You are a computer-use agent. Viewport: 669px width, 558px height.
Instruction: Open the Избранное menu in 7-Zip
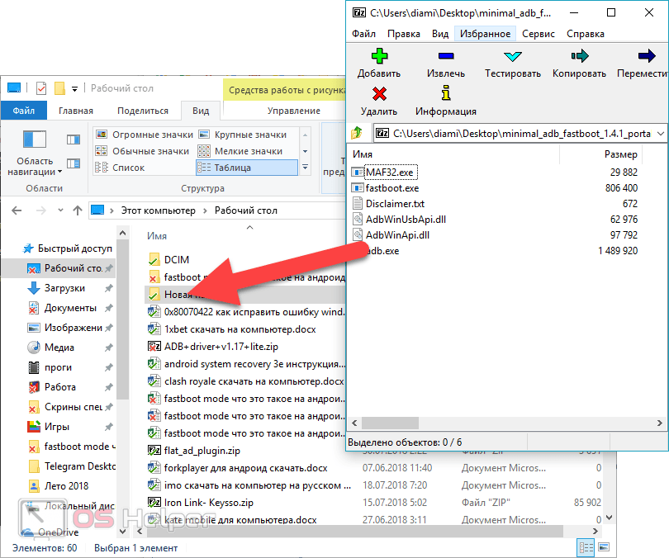485,34
